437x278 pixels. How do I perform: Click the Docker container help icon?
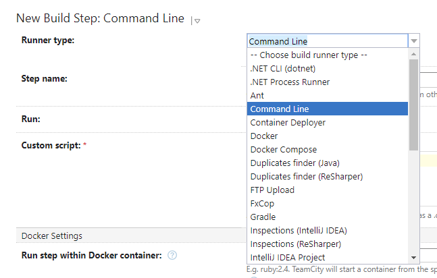coord(172,255)
